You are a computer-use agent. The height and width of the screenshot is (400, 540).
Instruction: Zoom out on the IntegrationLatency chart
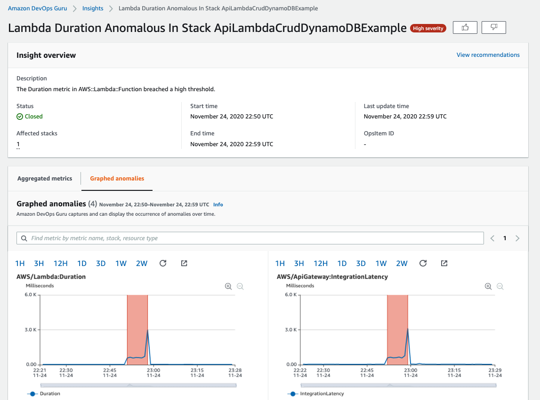point(500,286)
